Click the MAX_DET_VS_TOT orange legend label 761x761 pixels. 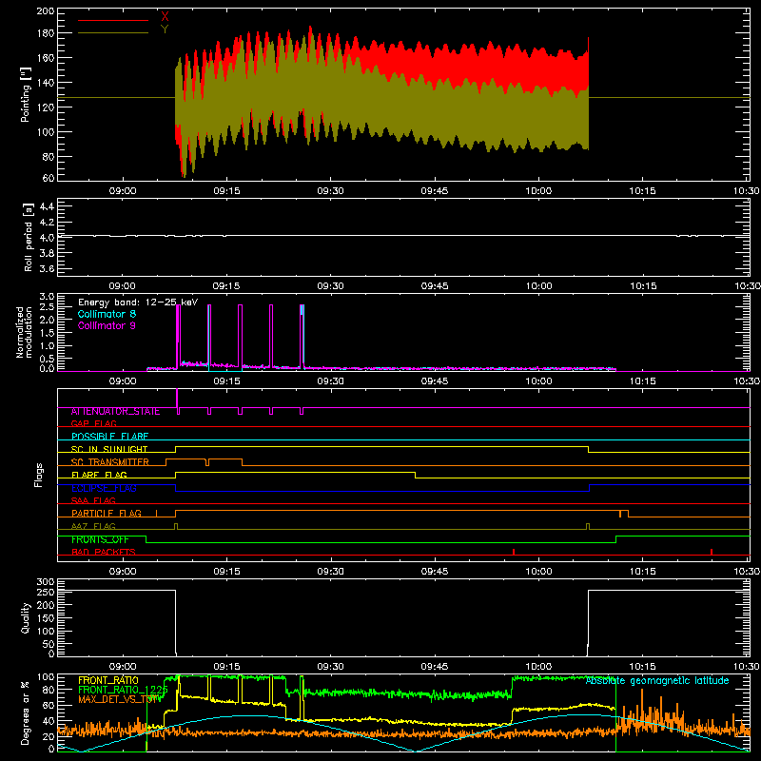coord(118,699)
